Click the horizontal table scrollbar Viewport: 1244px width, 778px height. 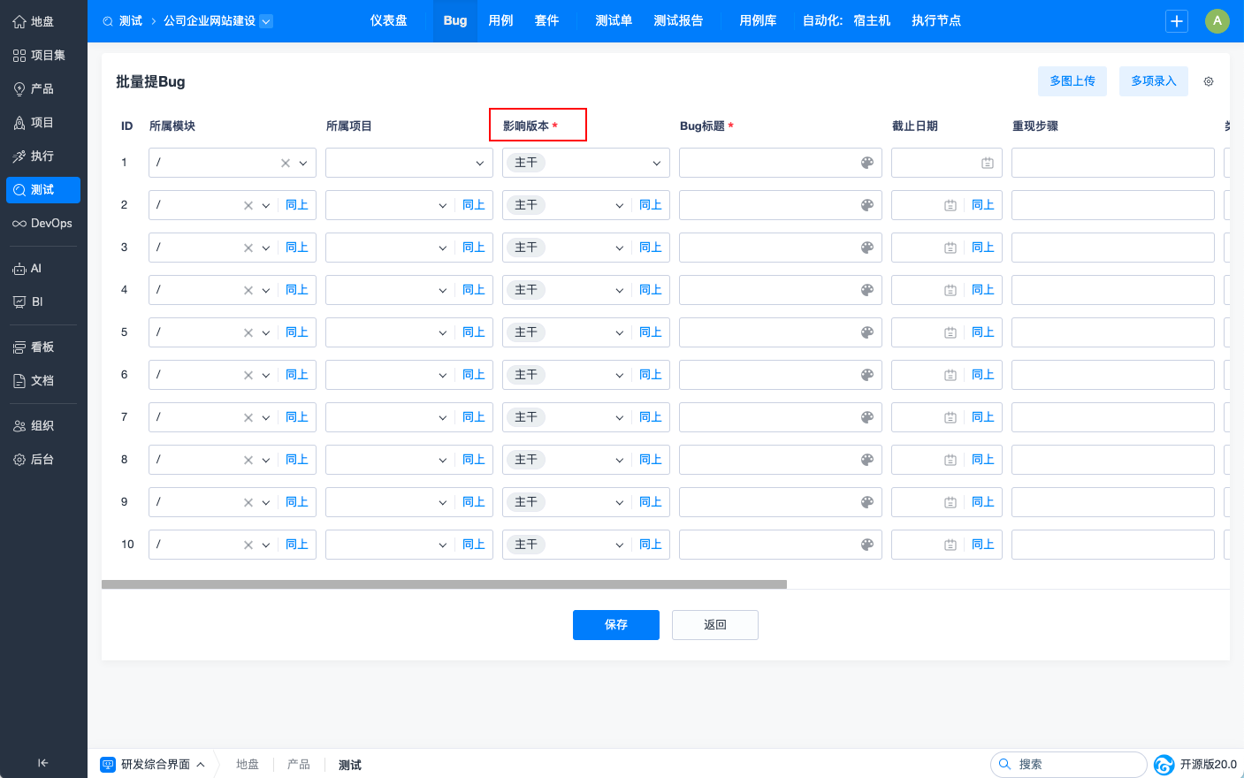pyautogui.click(x=444, y=584)
